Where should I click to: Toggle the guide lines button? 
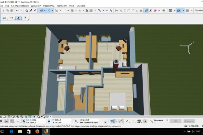click(x=41, y=11)
